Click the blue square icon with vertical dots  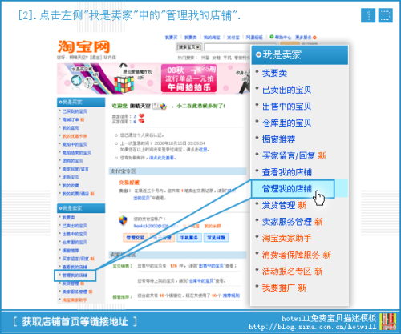(x=368, y=15)
